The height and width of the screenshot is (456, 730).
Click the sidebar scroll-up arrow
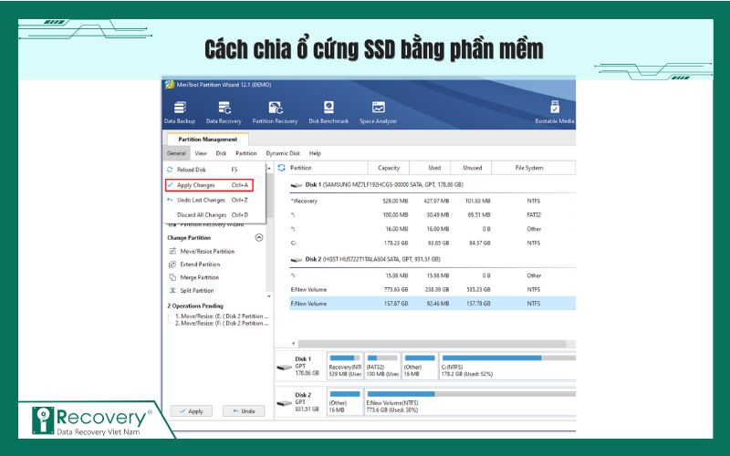269,168
